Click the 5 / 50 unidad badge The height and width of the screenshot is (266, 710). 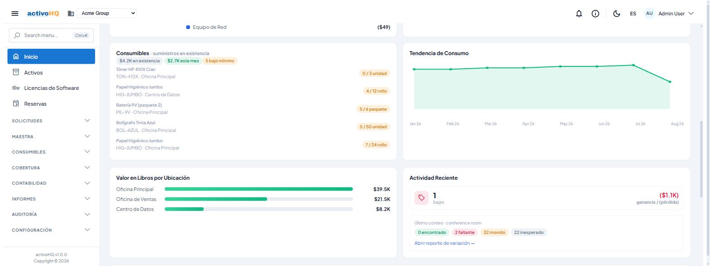[373, 126]
